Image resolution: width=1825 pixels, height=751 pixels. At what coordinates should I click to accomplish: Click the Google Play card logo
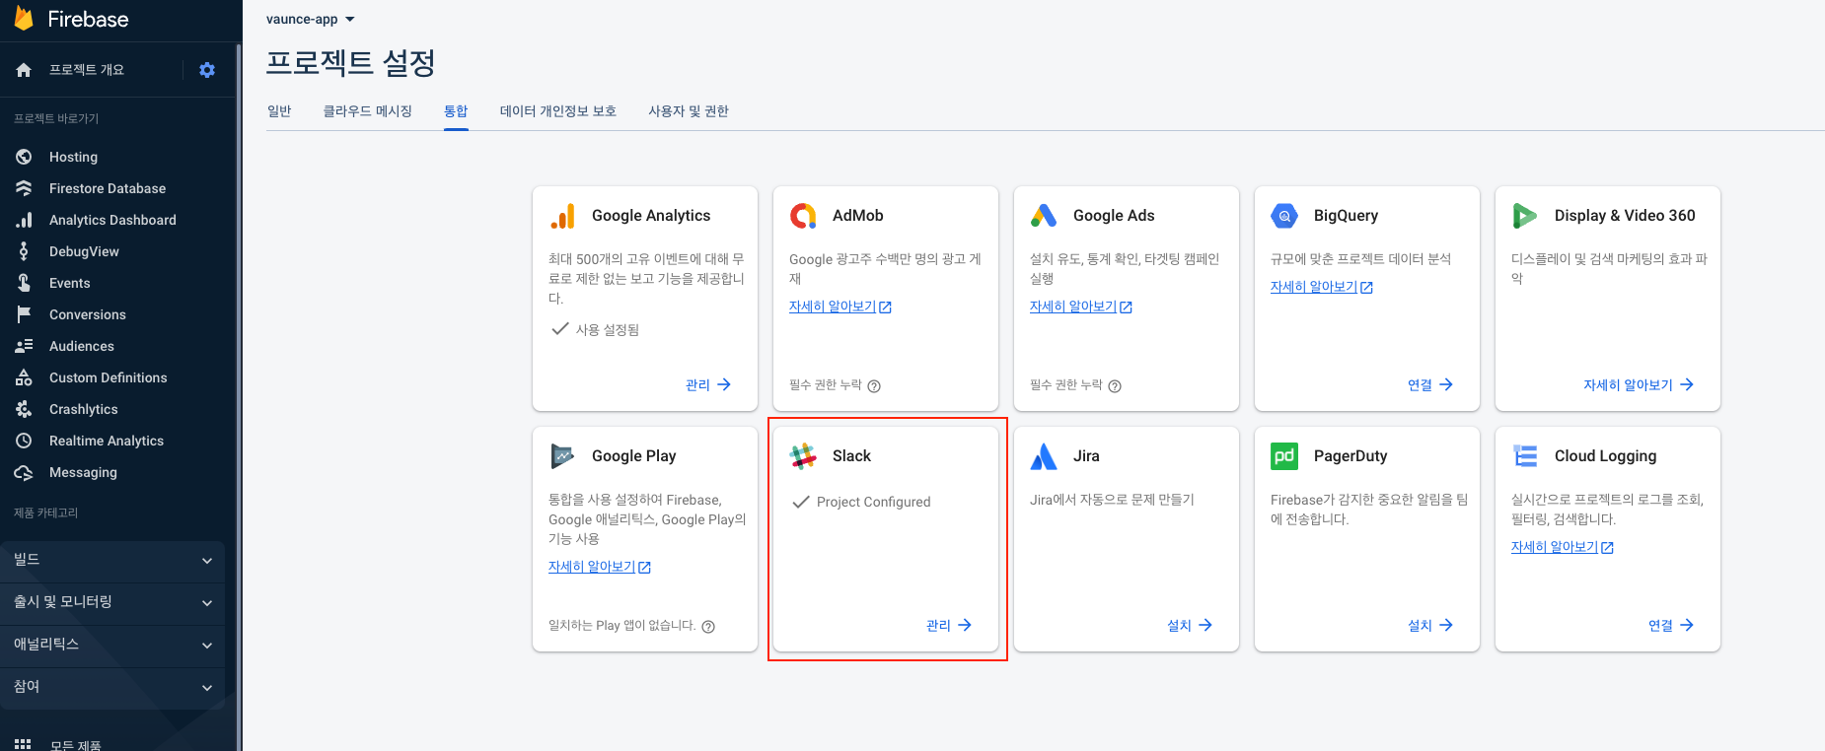click(562, 456)
